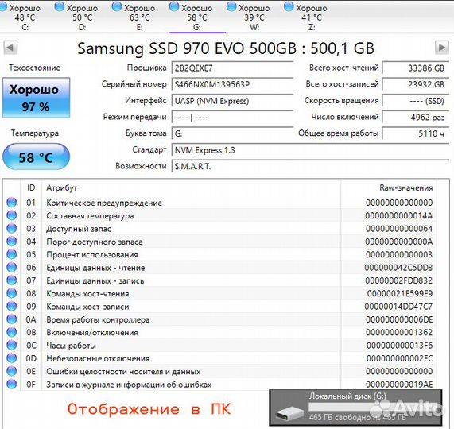Click the firmware field 2B2QEXE7
Viewport: 454px width, 429px height.
tap(232, 68)
